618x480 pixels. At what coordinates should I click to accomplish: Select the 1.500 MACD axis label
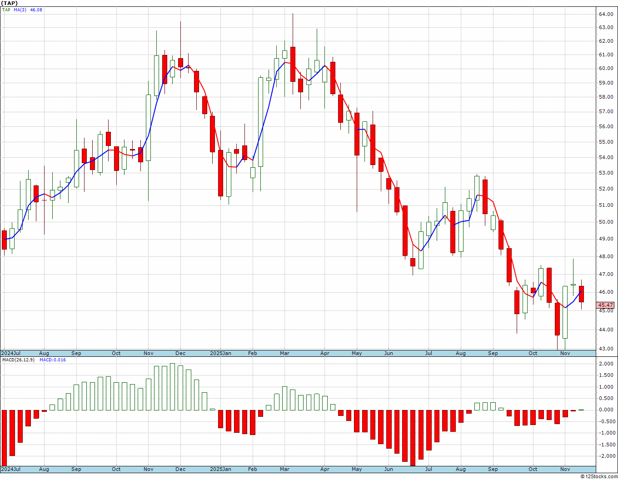[x=606, y=375]
